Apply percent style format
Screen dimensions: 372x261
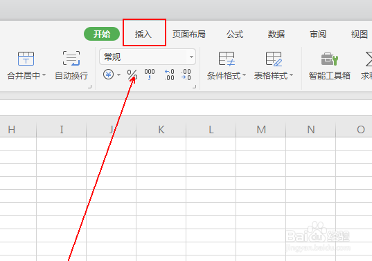pyautogui.click(x=132, y=75)
